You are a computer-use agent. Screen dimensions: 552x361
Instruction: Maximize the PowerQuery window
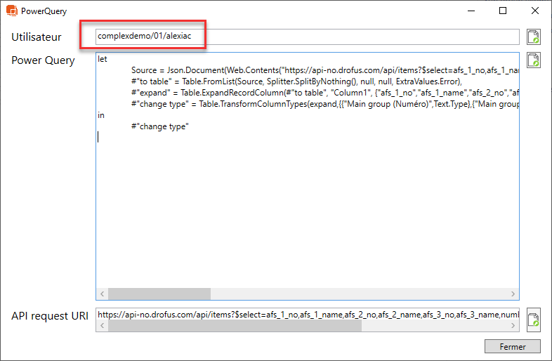coord(503,11)
